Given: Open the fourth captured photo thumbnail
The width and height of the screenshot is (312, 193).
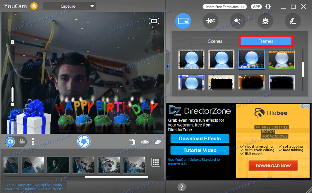Looking at the screenshot, I should (83, 165).
